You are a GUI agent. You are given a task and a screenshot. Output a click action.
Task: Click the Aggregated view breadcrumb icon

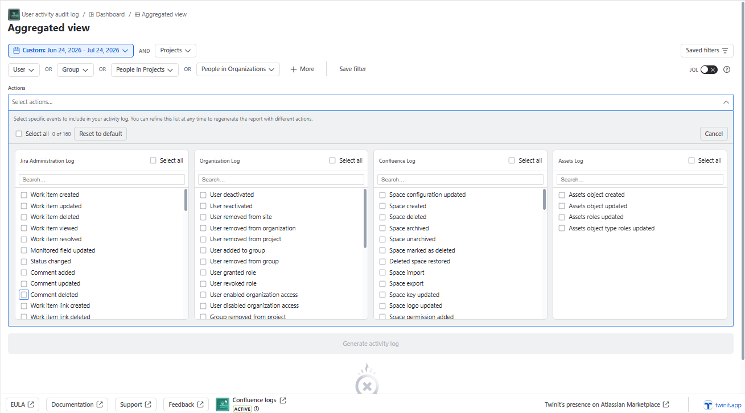click(x=137, y=14)
